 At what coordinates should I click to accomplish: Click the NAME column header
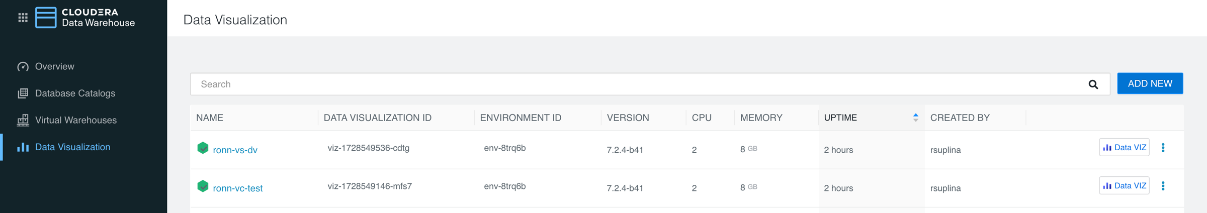(210, 118)
